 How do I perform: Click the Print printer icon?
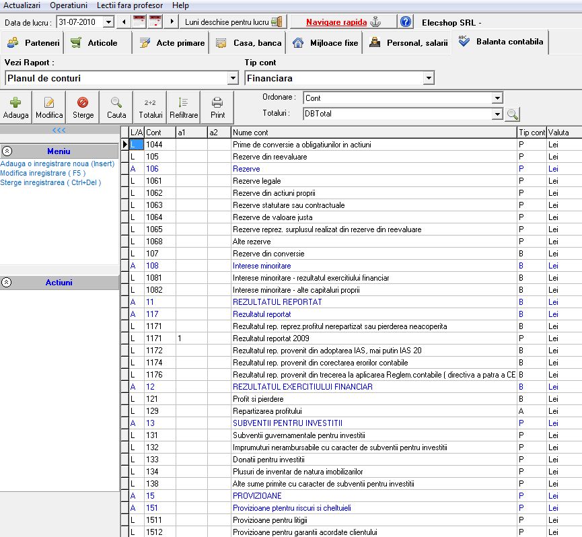point(217,107)
